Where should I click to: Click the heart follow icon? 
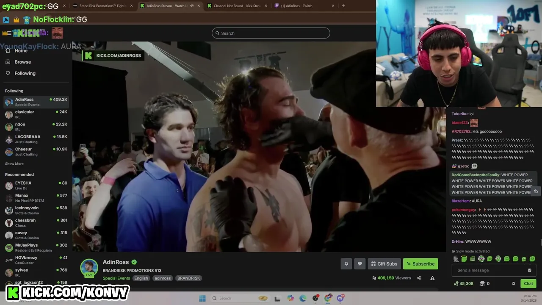(x=359, y=264)
